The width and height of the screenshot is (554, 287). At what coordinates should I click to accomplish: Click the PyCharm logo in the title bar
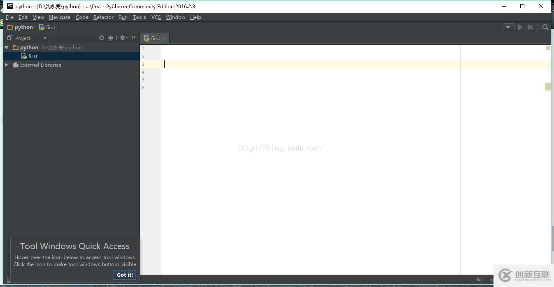click(10, 6)
